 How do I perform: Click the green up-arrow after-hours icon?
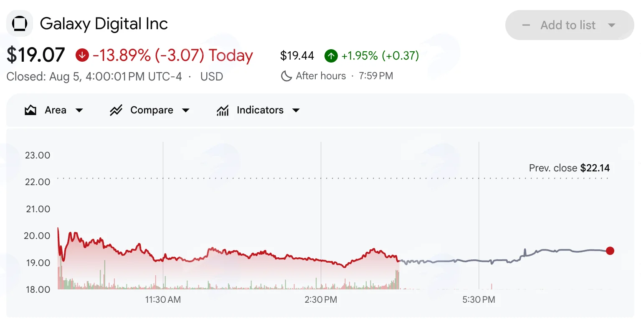coord(331,55)
